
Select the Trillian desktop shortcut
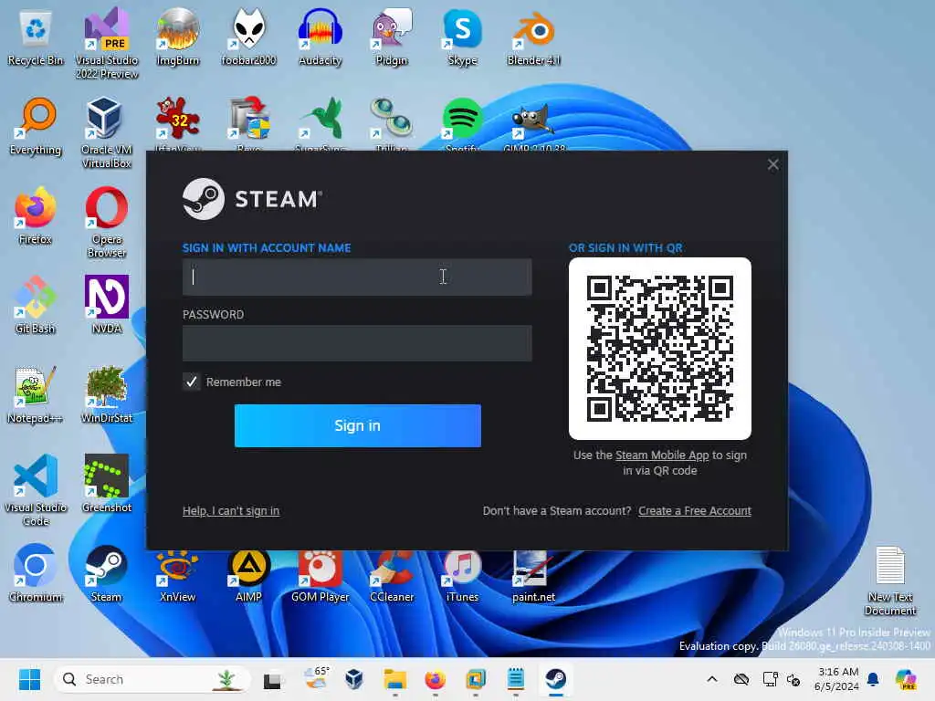point(391,123)
